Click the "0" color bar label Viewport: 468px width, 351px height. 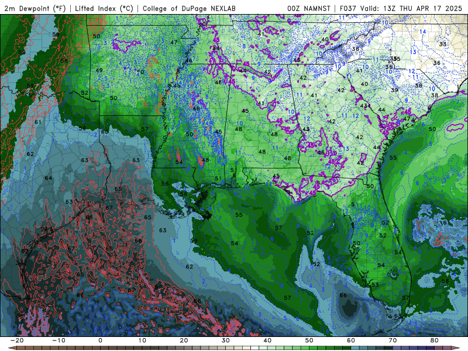(x=100, y=340)
